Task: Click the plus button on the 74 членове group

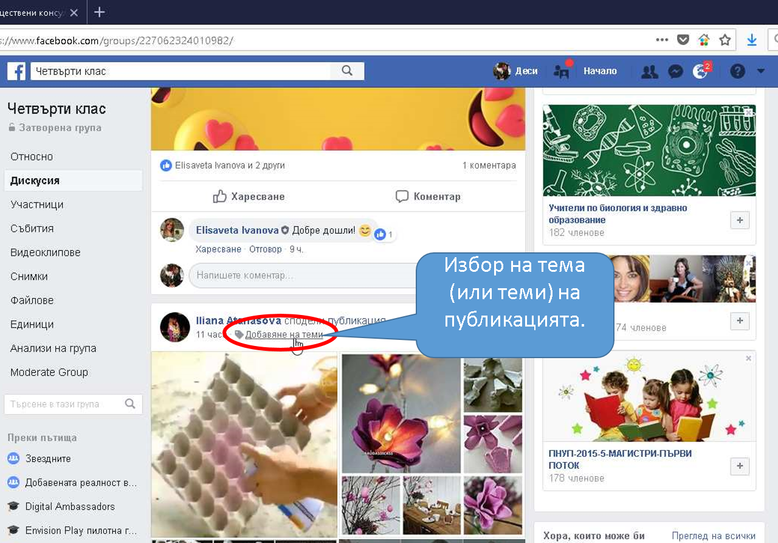Action: [x=740, y=320]
